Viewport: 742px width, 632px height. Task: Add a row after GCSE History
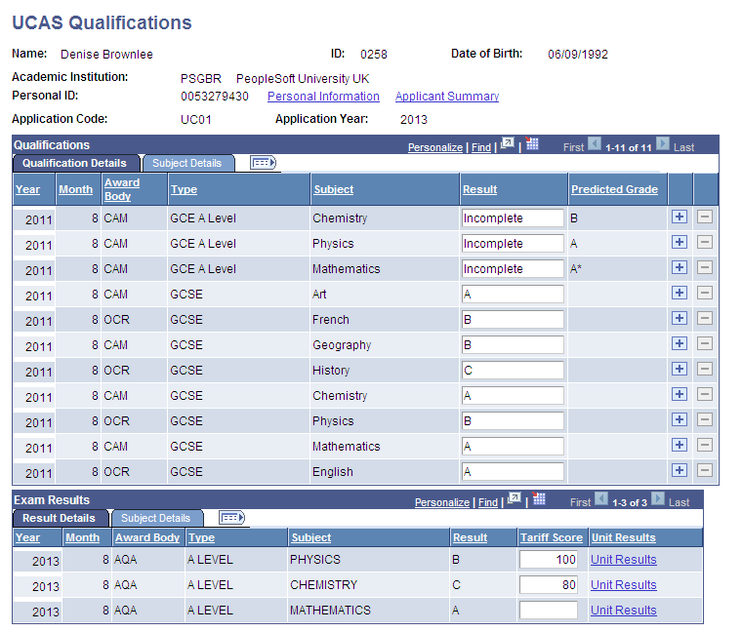(x=680, y=370)
